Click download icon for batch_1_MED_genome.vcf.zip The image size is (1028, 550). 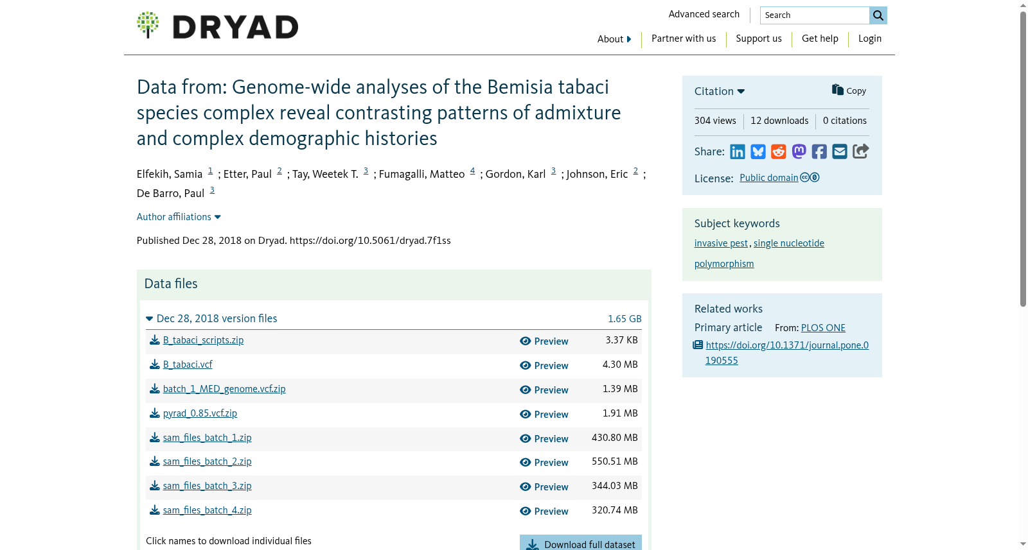pos(155,389)
